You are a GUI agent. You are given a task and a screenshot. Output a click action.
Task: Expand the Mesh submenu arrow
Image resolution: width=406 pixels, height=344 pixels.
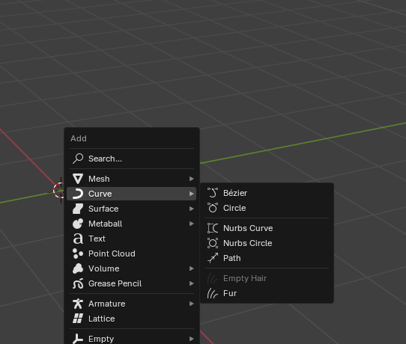coord(191,179)
